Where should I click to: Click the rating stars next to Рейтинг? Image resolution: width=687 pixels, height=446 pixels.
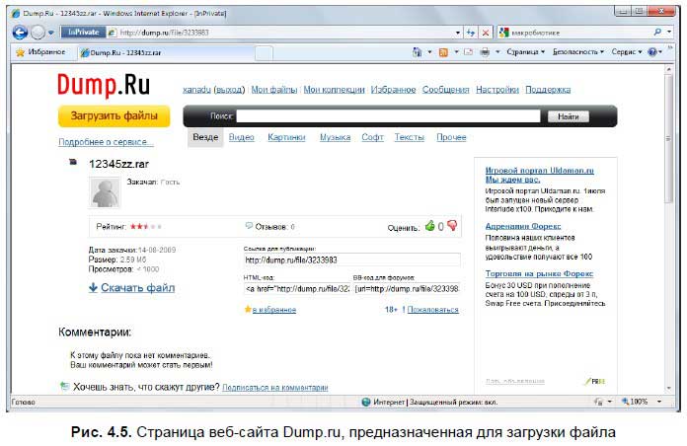point(146,227)
